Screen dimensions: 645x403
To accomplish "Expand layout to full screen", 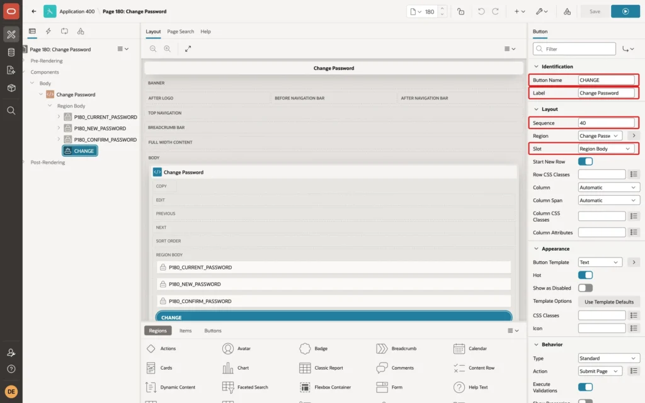I will click(x=188, y=48).
